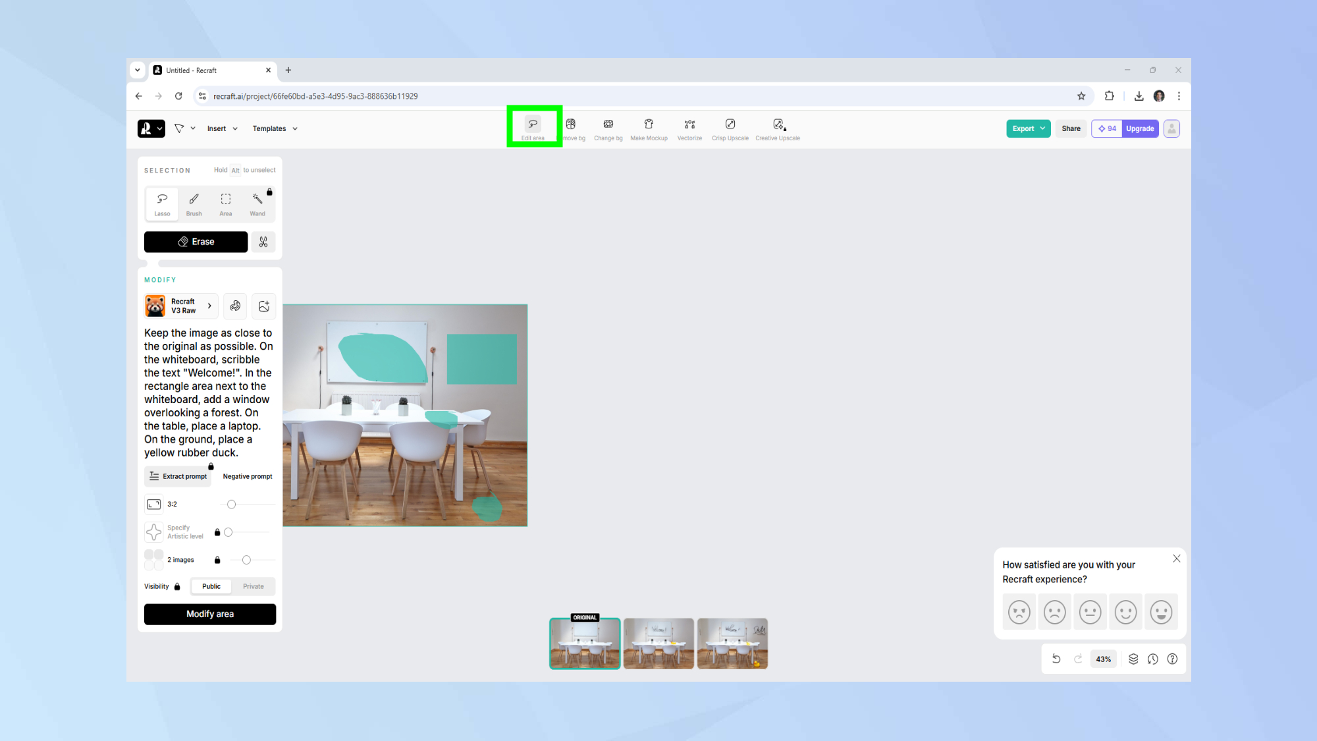Click the Share button

[1071, 128]
